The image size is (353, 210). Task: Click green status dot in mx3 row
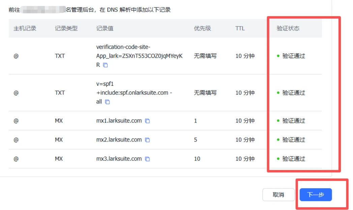[278, 159]
